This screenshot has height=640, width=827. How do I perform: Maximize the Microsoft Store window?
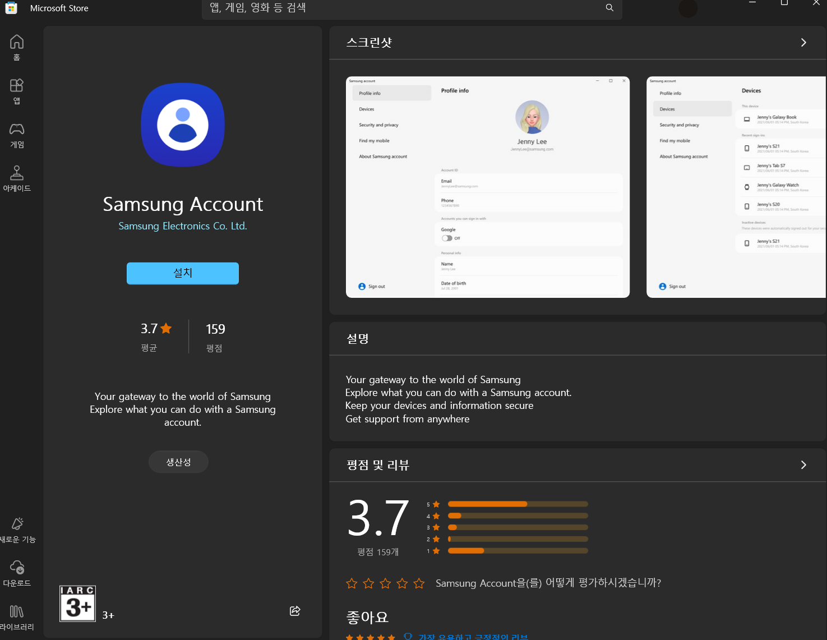(784, 3)
